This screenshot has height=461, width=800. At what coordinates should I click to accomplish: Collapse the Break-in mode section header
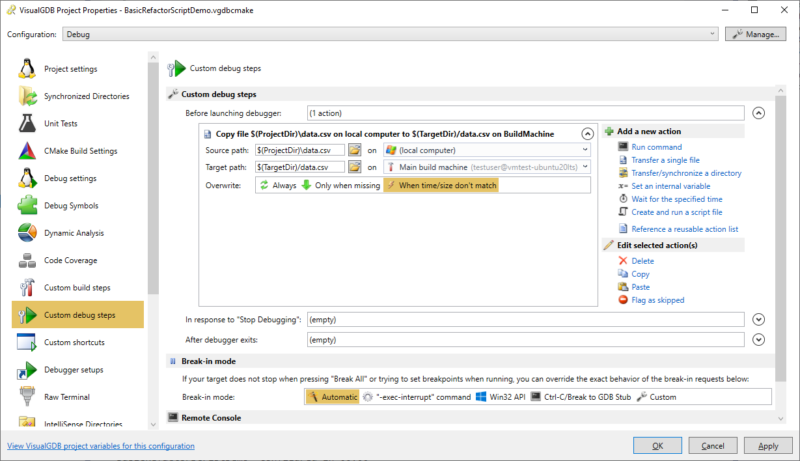tap(471, 361)
